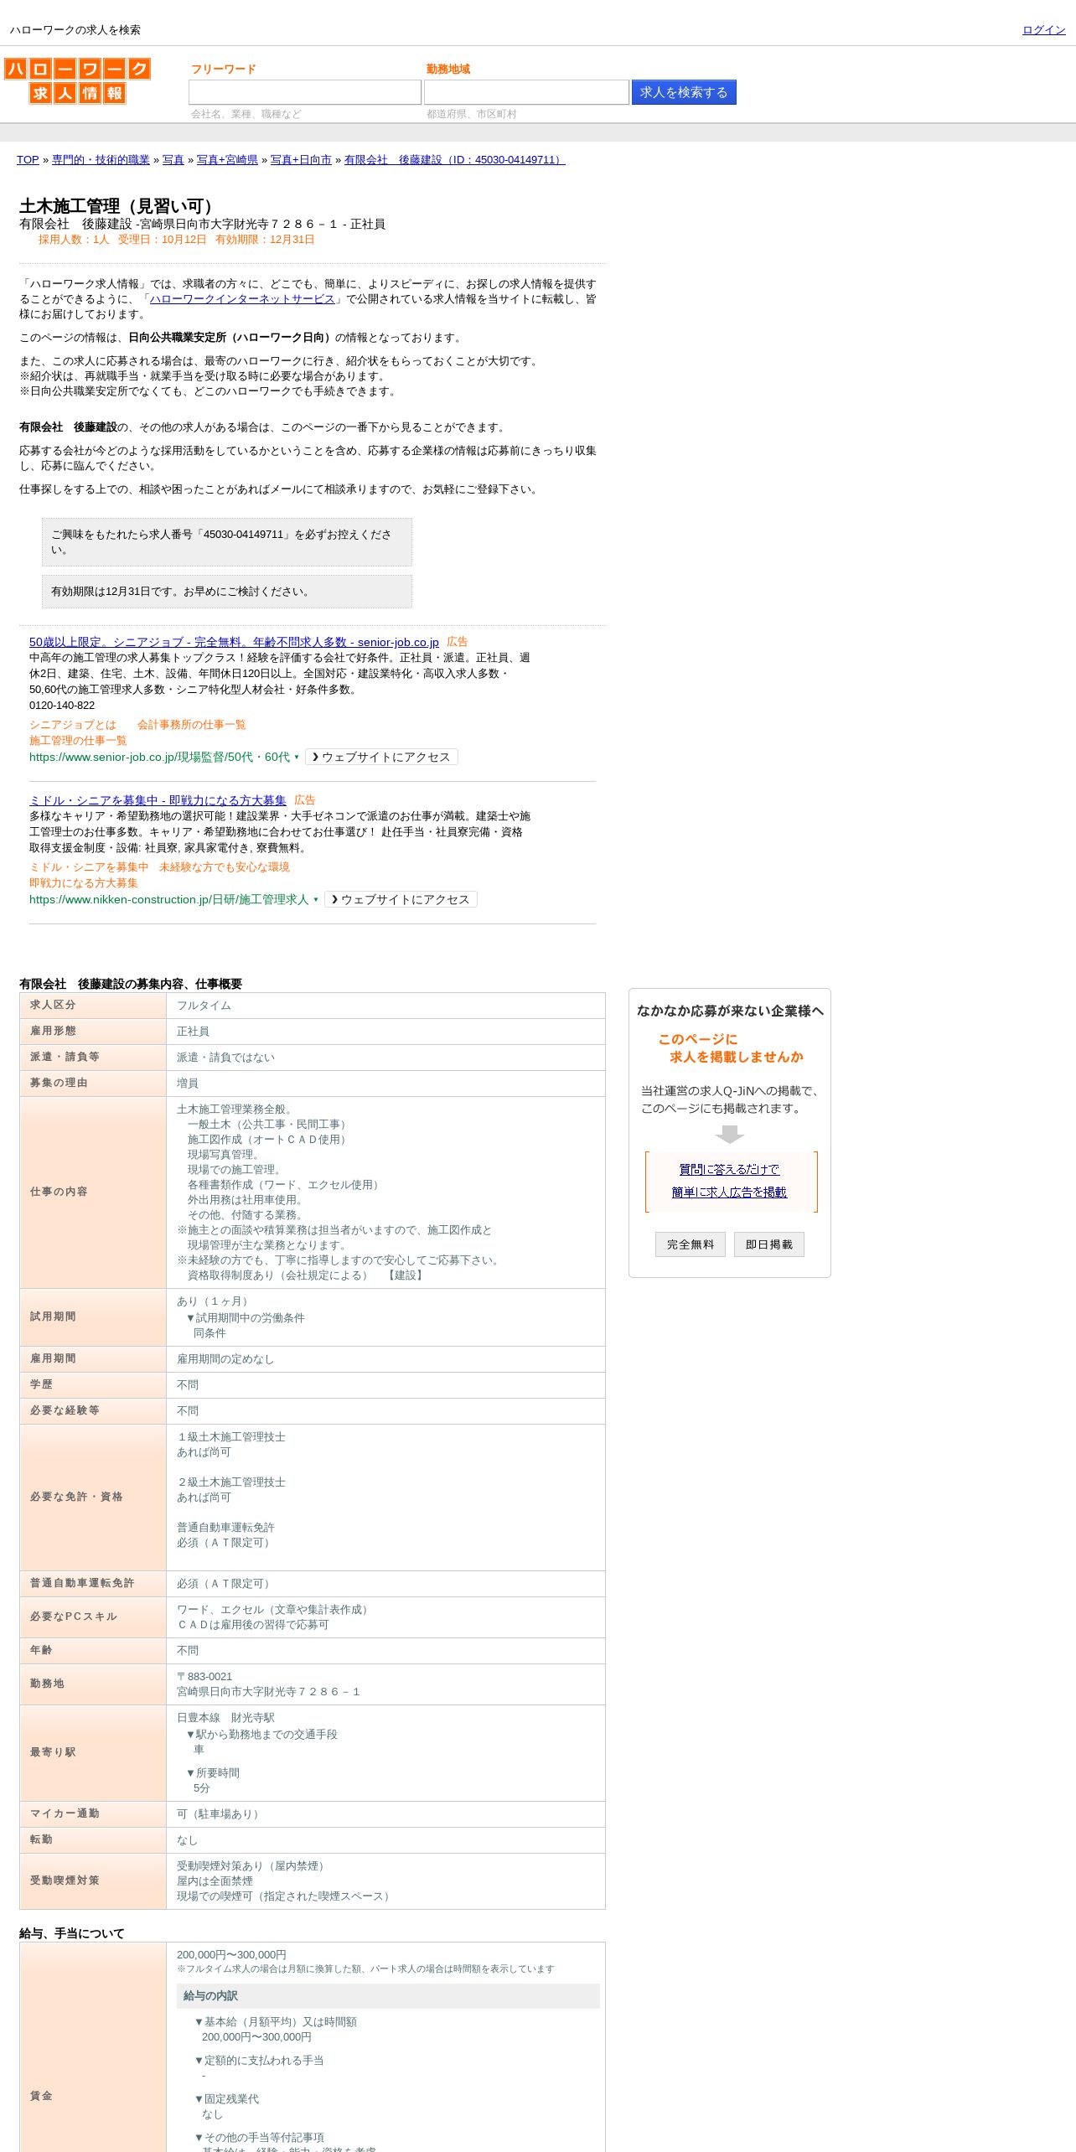Click the 日豊本線 財光寺駅 text
Image resolution: width=1076 pixels, height=2152 pixels.
(225, 1718)
